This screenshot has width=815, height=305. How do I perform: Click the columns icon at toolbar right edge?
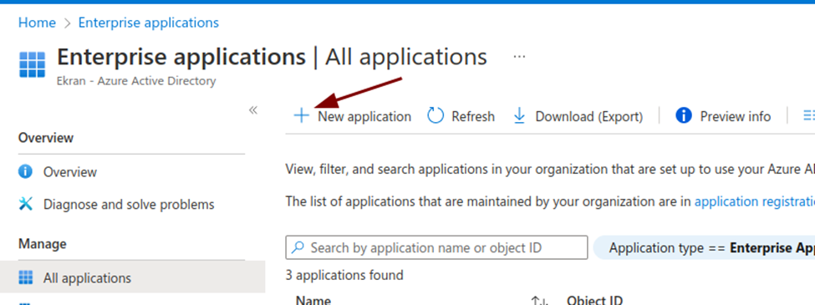pyautogui.click(x=809, y=116)
